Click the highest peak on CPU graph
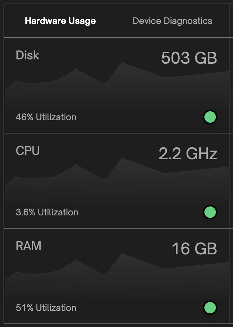 pyautogui.click(x=122, y=158)
